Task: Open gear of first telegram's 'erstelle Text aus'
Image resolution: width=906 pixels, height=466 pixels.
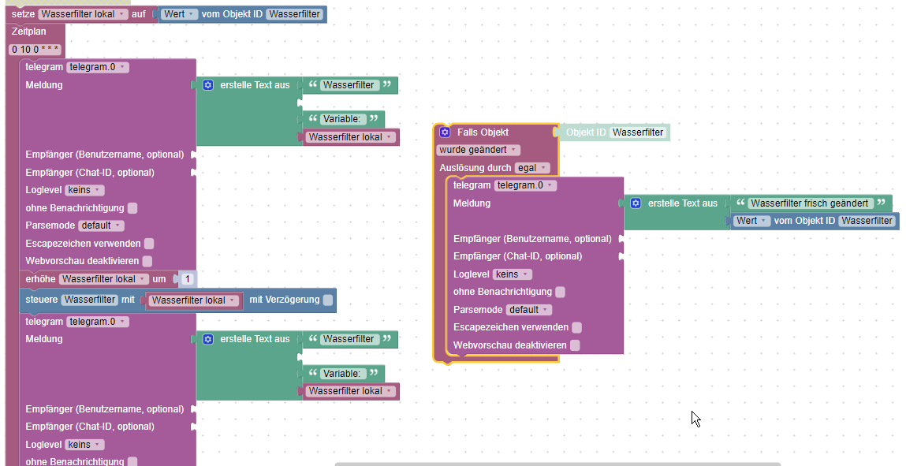Action: pyautogui.click(x=208, y=85)
